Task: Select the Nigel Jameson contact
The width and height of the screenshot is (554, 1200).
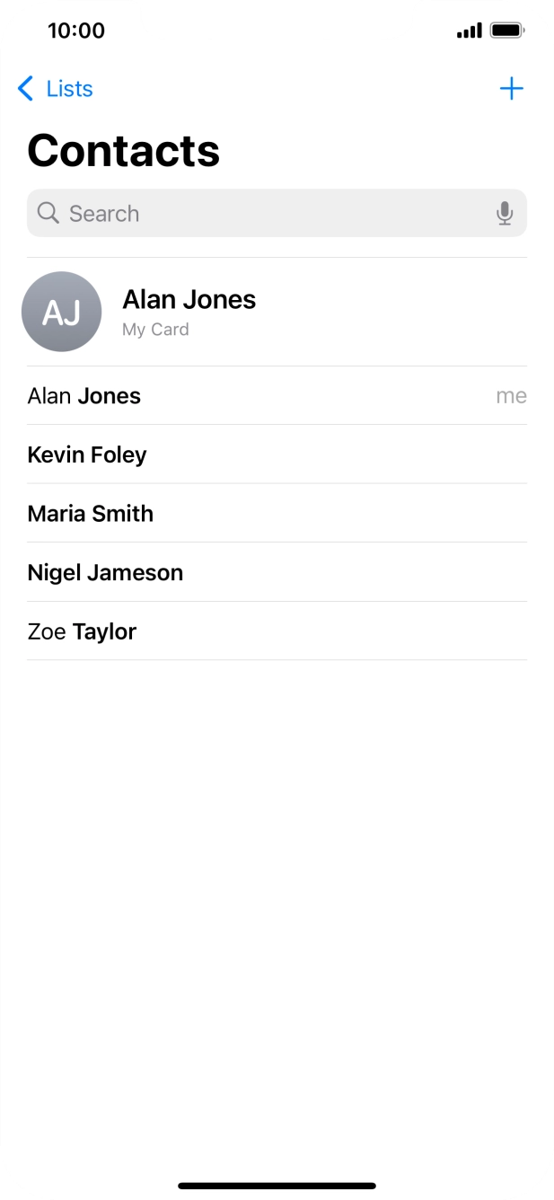Action: click(105, 573)
